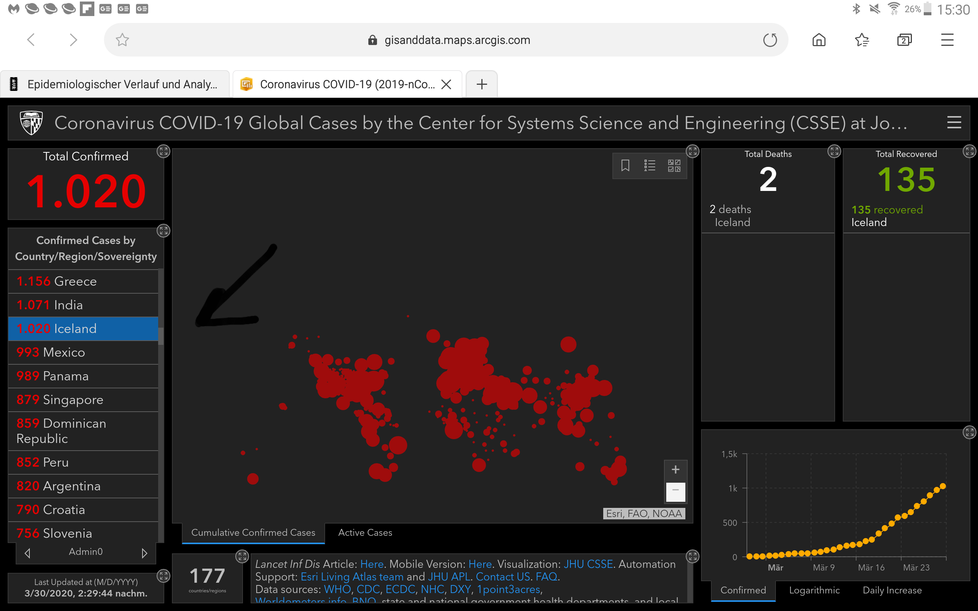Open dashboard menu in title bar
Image resolution: width=978 pixels, height=611 pixels.
pos(954,123)
